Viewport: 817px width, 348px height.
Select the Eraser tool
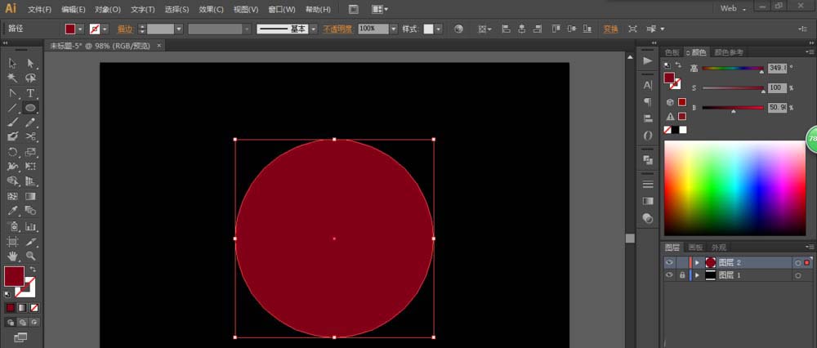(13, 137)
